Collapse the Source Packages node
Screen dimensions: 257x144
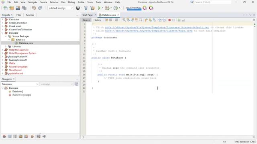point(6,36)
